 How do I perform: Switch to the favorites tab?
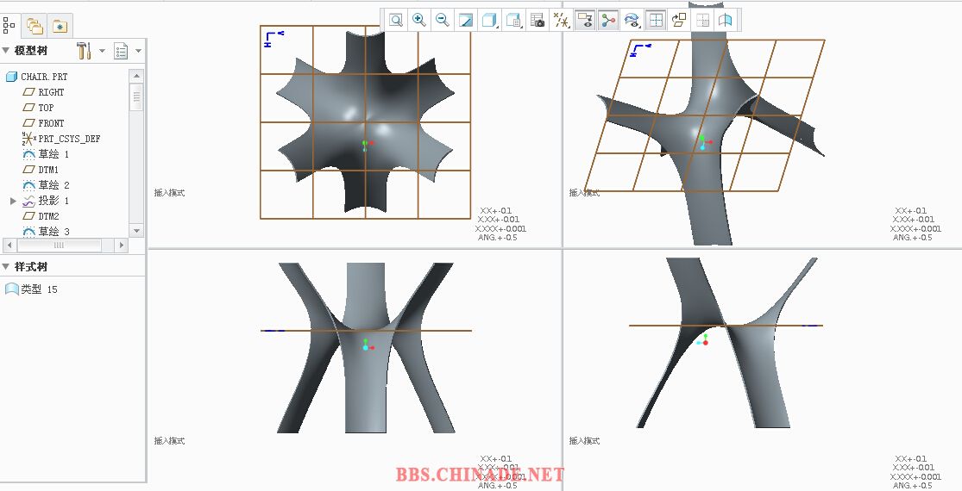[60, 26]
